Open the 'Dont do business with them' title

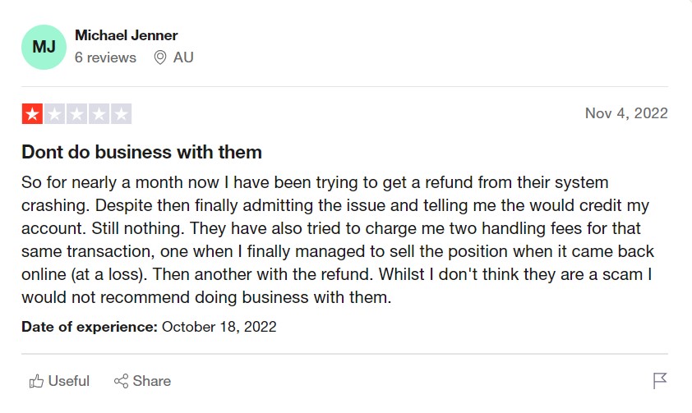pyautogui.click(x=141, y=152)
